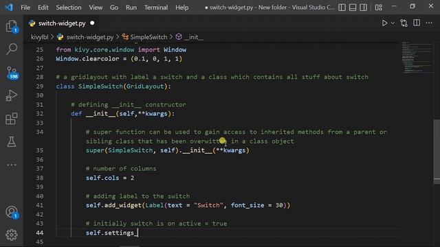Viewport: 440px width, 247px height.
Task: Click '# defining __init__ constructor' comment
Action: (x=129, y=104)
